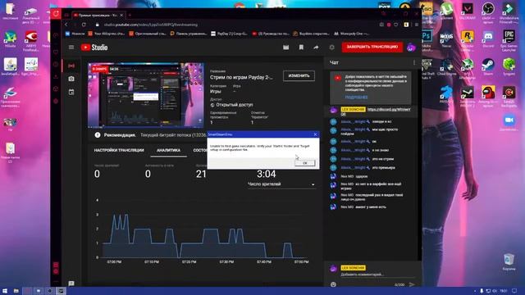Open the channel avatar account menu
Viewport: 525px width, 295px height.
point(411,48)
